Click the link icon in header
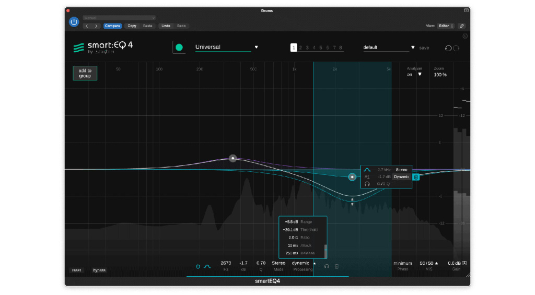 click(462, 26)
